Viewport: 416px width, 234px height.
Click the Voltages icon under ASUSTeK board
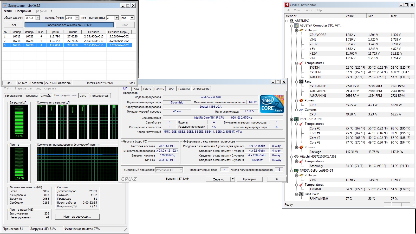click(301, 30)
